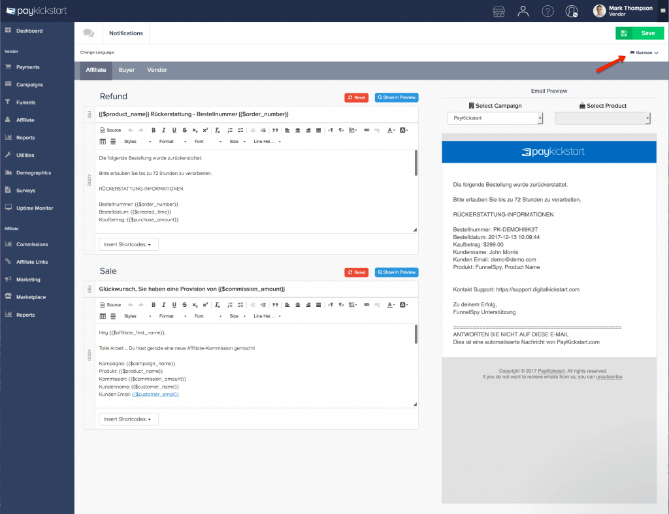Viewport: 669px width, 514px height.
Task: Center align text in Refund editor
Action: coord(298,130)
